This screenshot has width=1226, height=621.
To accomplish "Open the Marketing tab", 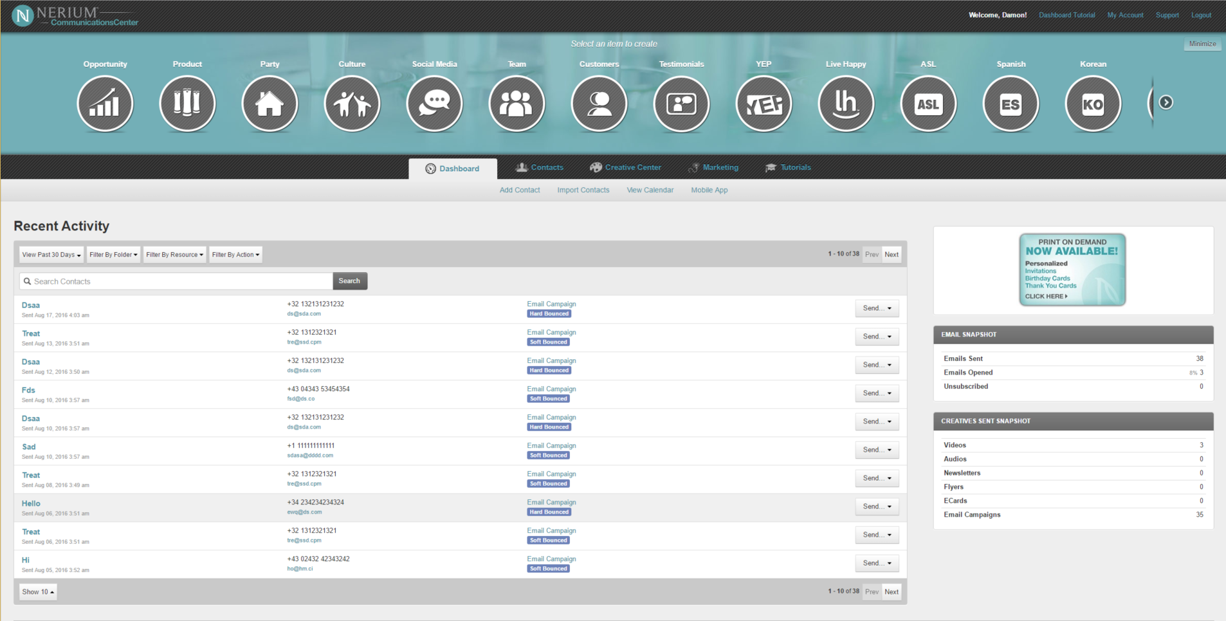I will click(713, 167).
